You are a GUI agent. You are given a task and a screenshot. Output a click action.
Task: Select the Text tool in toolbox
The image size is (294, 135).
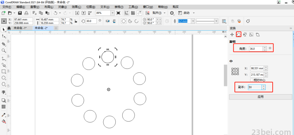[x=3, y=92]
